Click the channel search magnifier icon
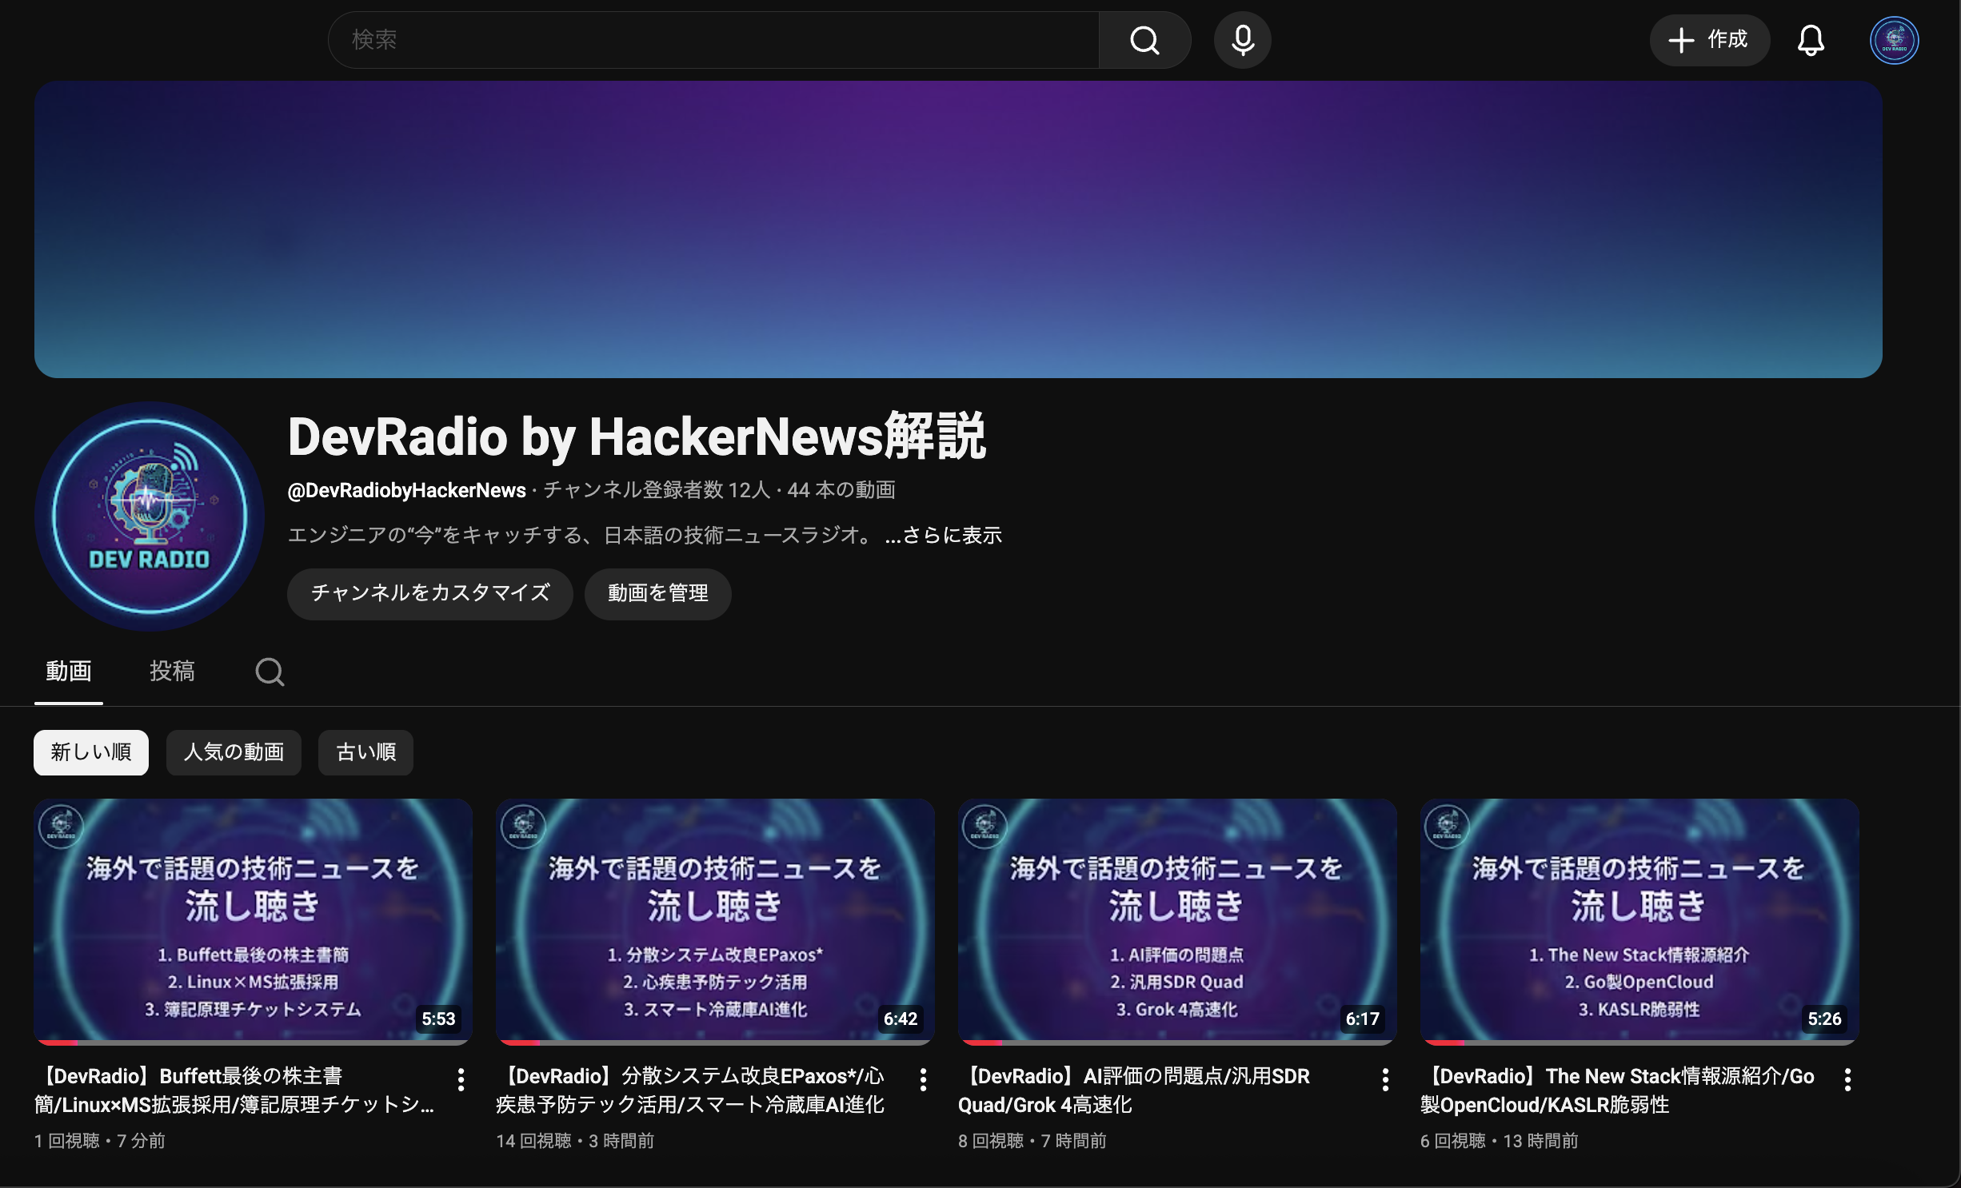Image resolution: width=1961 pixels, height=1188 pixels. [x=270, y=672]
